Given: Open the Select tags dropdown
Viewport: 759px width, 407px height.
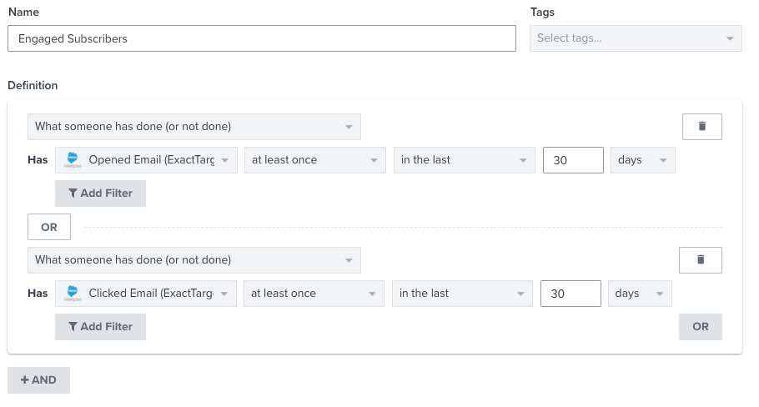Looking at the screenshot, I should [x=636, y=38].
